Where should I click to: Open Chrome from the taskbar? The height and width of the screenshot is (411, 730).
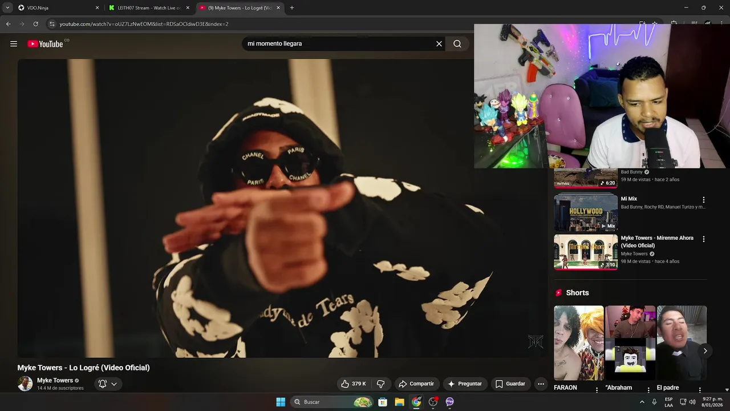[x=416, y=402]
